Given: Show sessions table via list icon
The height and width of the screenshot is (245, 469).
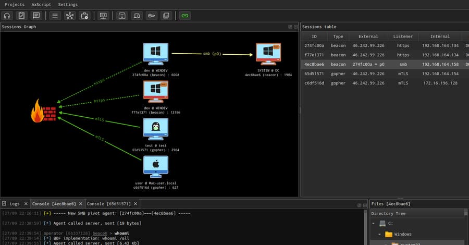Looking at the screenshot, I should point(55,16).
